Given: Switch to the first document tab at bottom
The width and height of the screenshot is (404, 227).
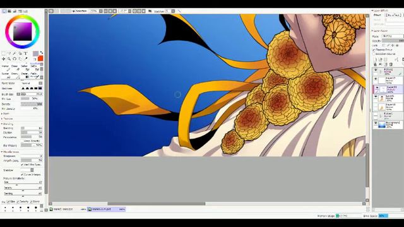Looking at the screenshot, I should click(68, 209).
